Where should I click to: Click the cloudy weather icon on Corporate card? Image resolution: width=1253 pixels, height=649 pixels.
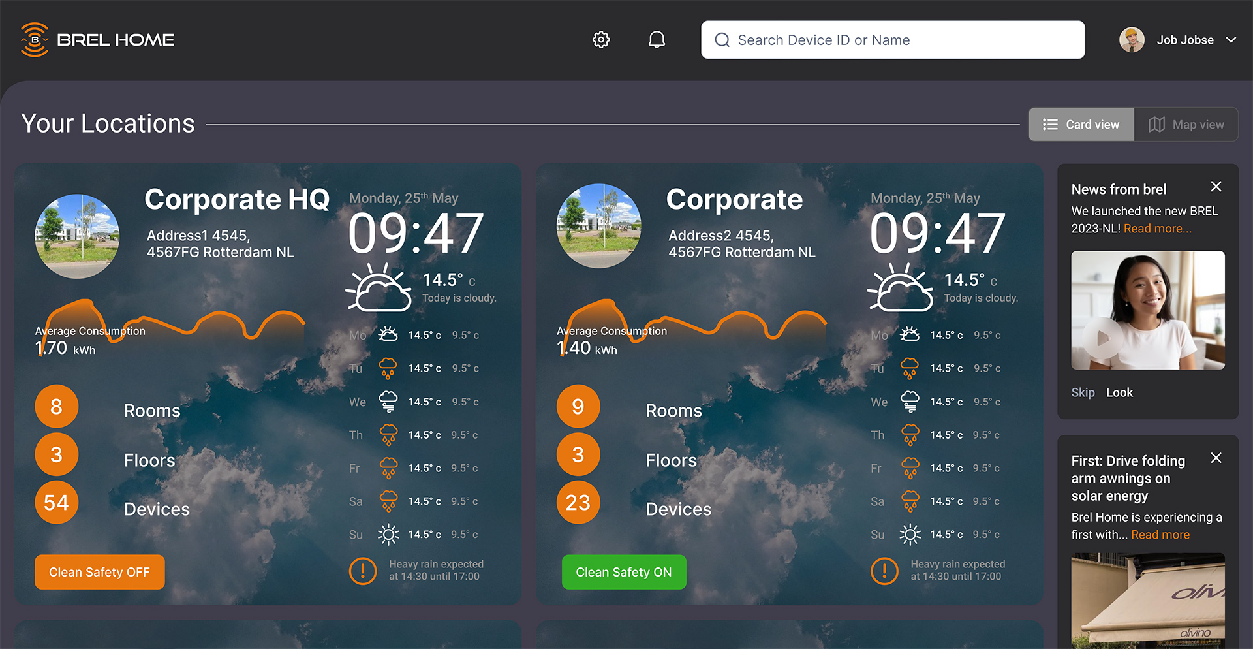[900, 288]
